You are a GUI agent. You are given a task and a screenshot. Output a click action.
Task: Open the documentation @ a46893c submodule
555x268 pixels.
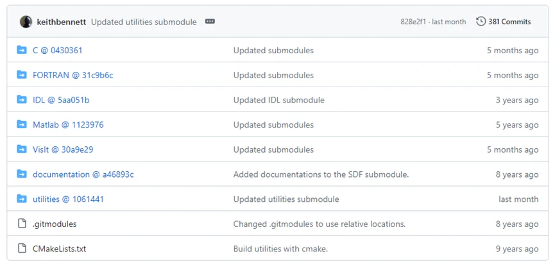pyautogui.click(x=83, y=174)
